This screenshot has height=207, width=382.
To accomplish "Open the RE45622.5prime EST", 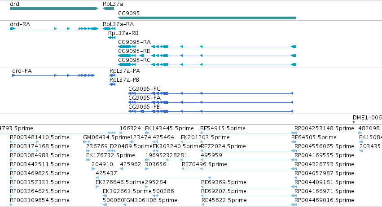I will point(224,200).
